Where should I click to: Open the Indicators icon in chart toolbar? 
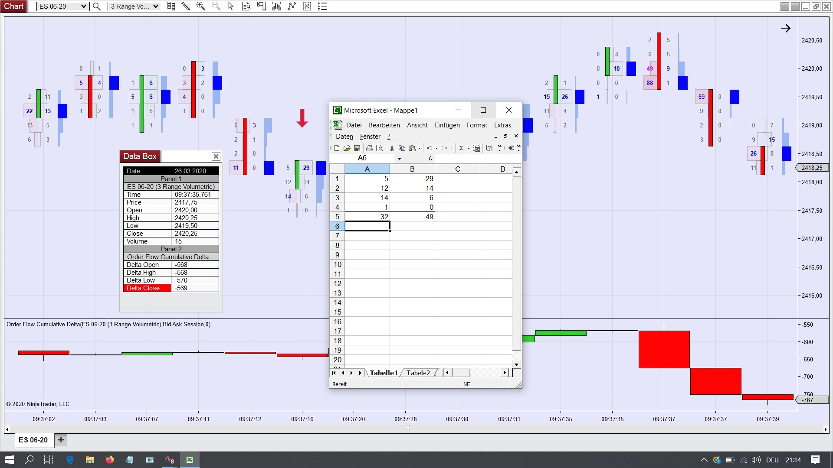point(292,6)
